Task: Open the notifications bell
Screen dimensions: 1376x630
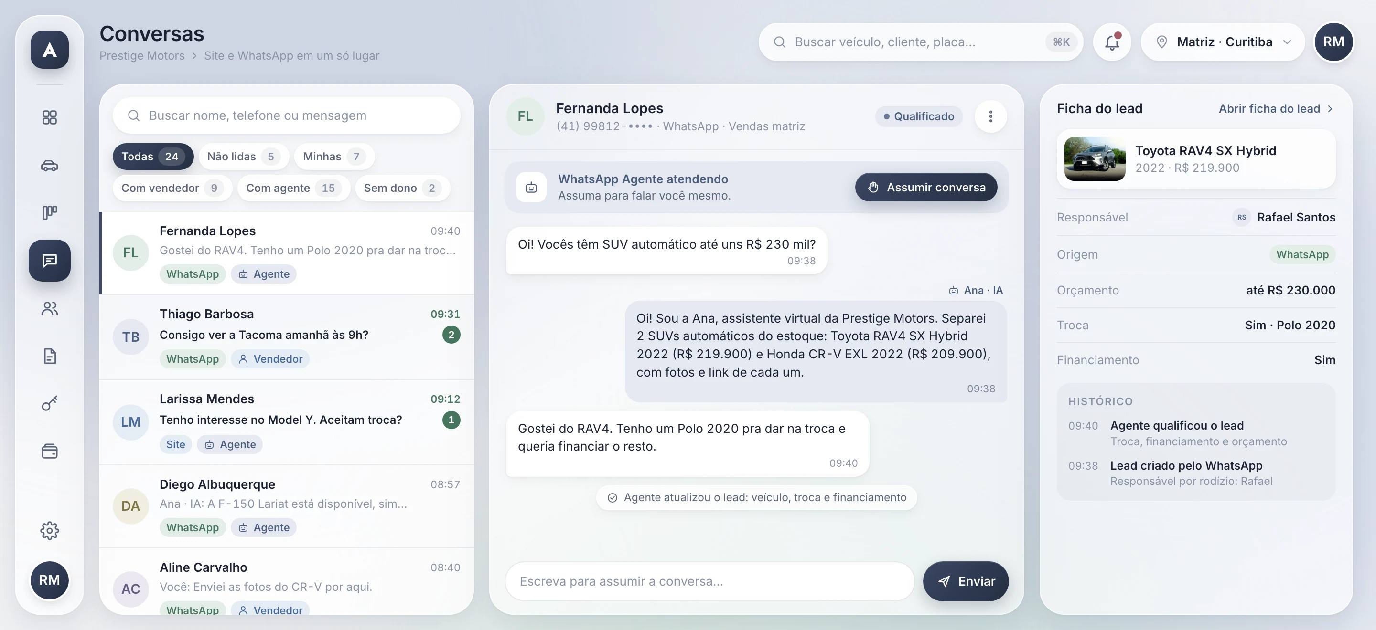Action: click(x=1112, y=42)
